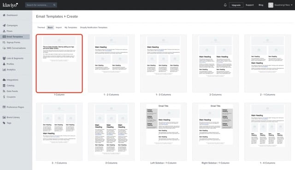Open Shopify Notification Templates tab
Screen dimensions: 295x170
[x=94, y=28]
